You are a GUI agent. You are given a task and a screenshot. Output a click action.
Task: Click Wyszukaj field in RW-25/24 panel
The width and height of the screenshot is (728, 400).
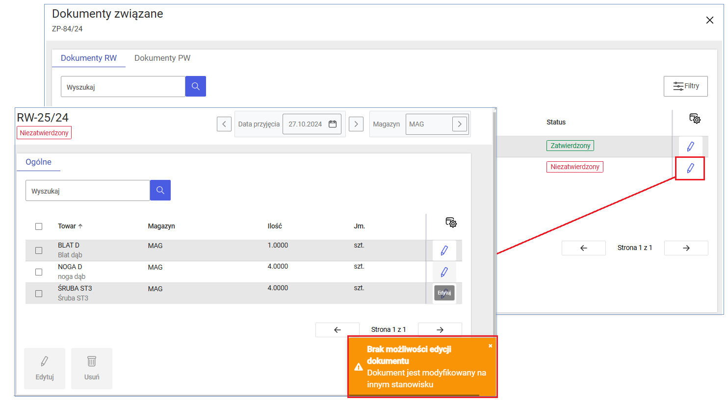tap(88, 190)
